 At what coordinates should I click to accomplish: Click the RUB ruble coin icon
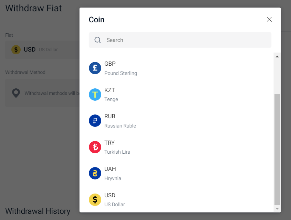(95, 121)
